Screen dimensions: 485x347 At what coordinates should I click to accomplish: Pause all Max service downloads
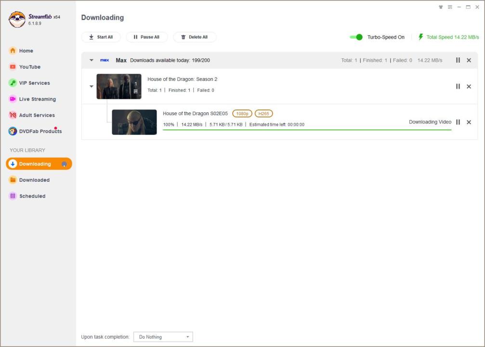pyautogui.click(x=458, y=60)
